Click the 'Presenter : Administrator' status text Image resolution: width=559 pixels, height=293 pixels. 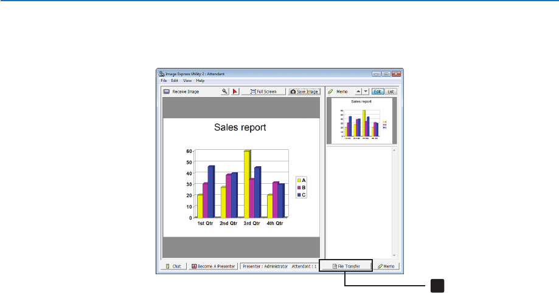coord(265,266)
